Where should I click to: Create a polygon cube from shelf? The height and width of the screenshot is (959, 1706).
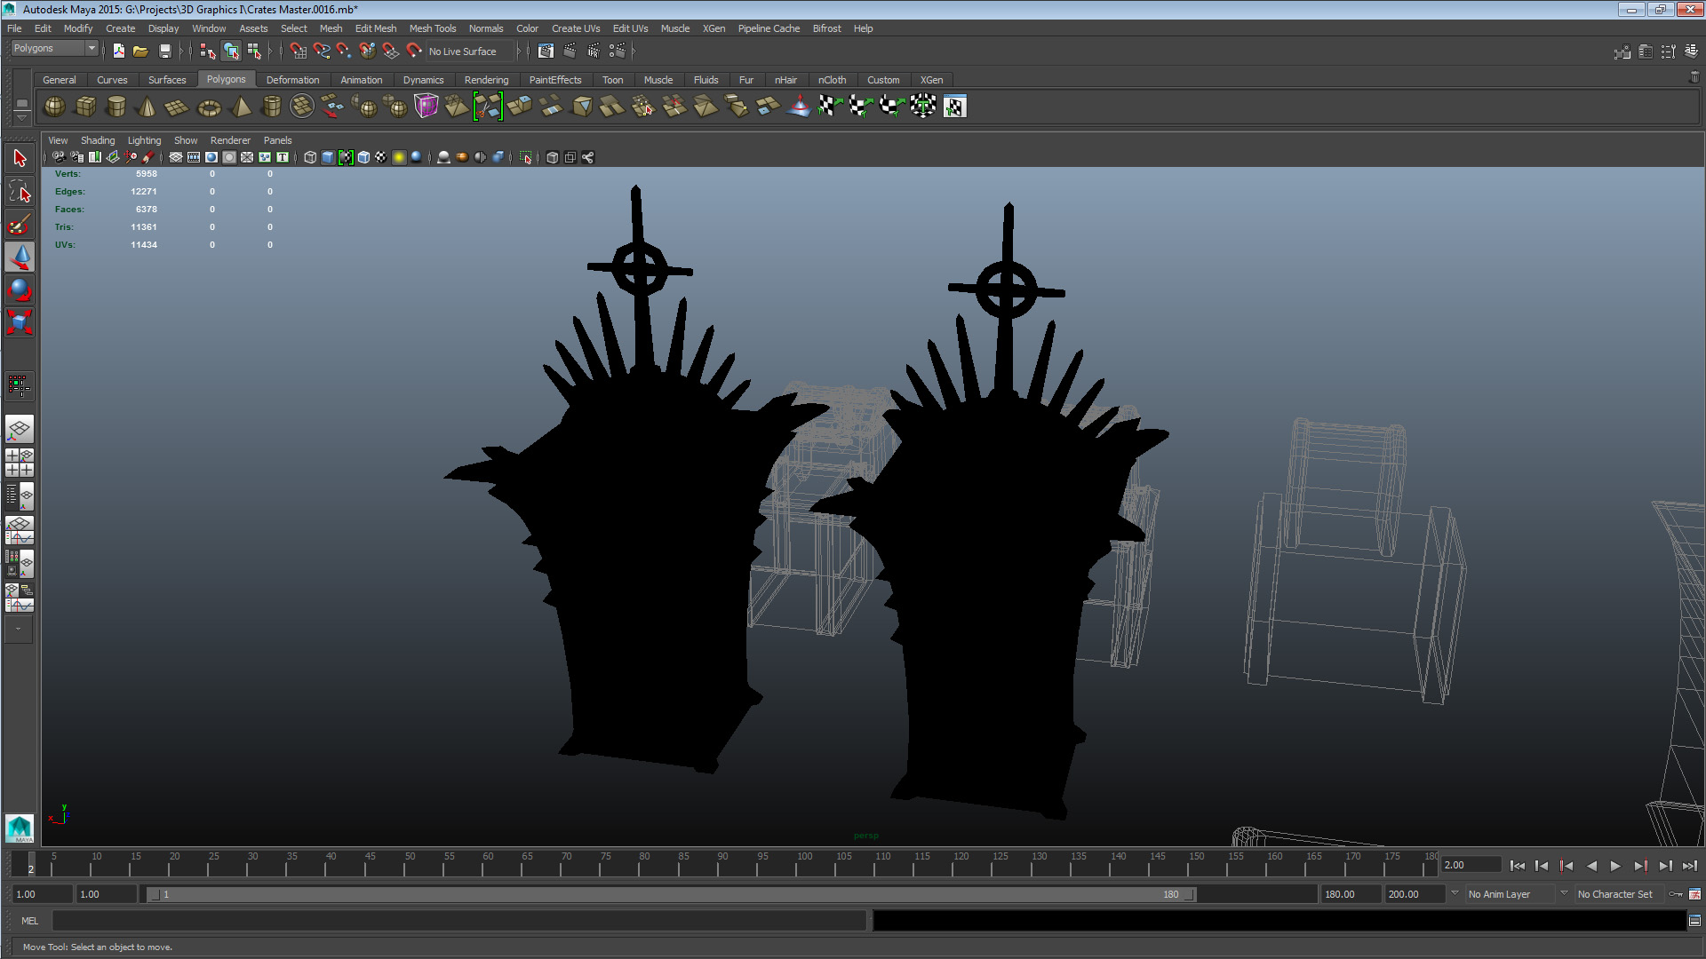pos(85,107)
